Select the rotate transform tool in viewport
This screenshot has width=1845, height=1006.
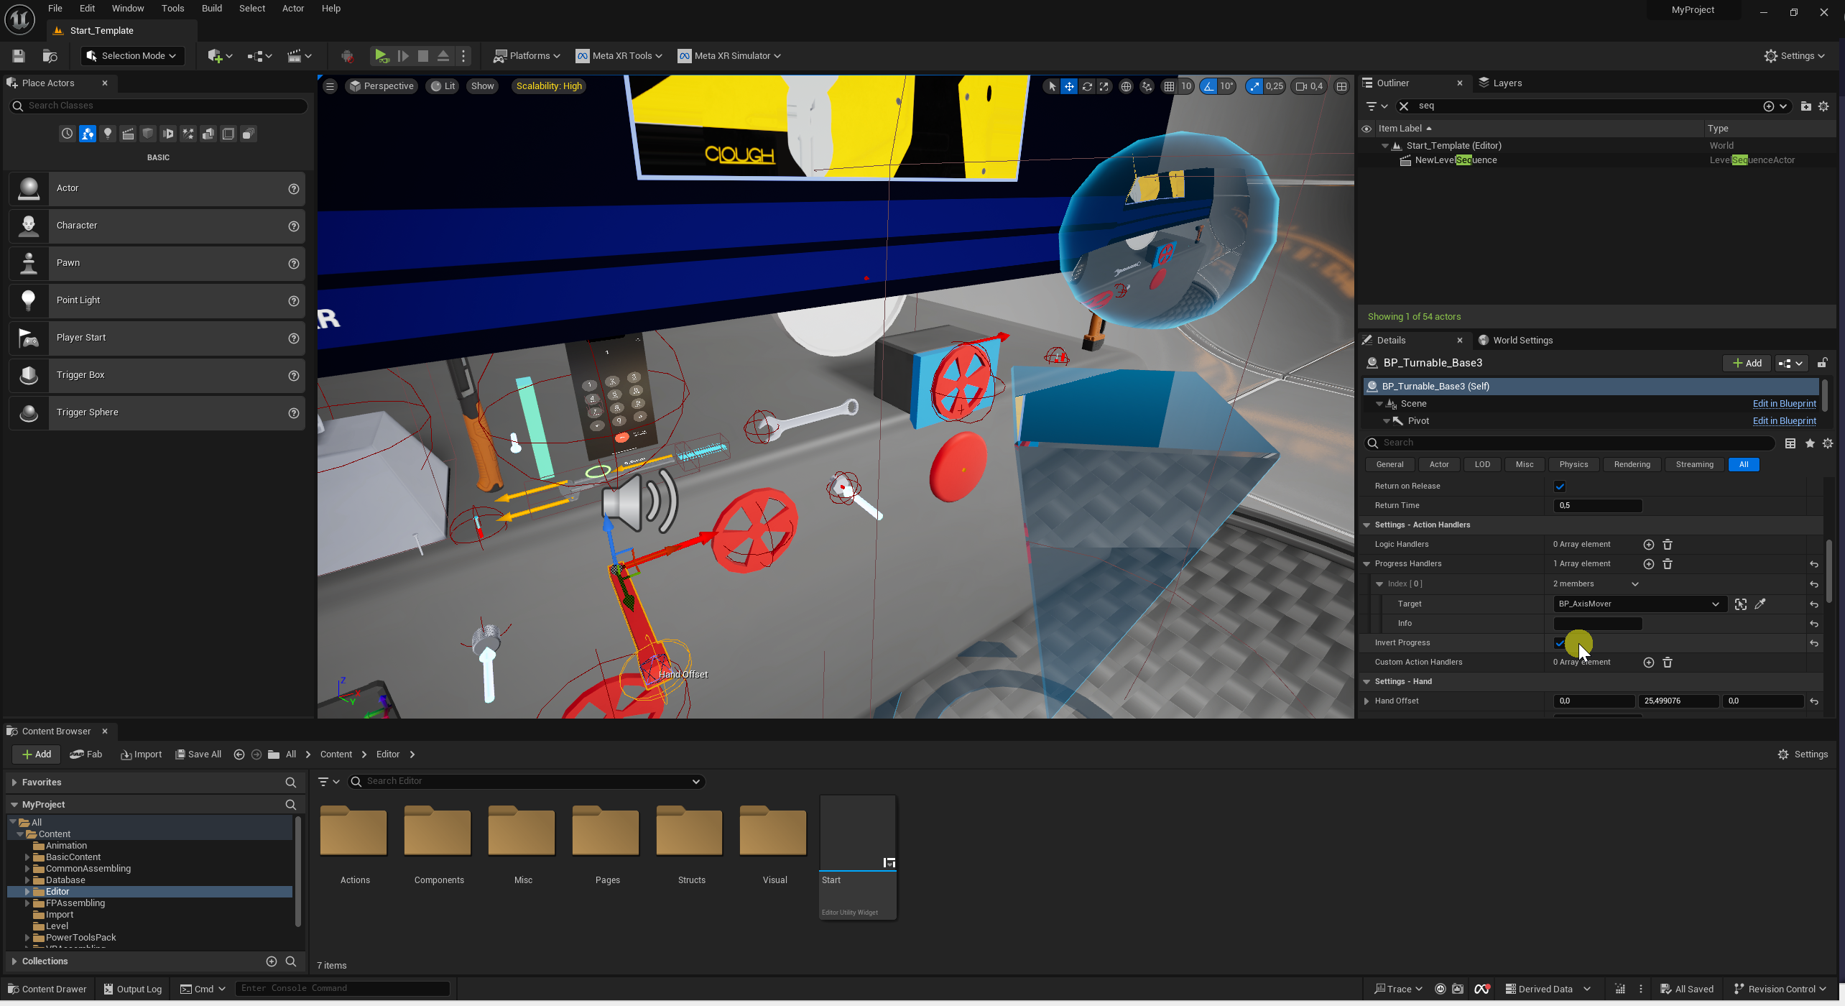[1087, 86]
